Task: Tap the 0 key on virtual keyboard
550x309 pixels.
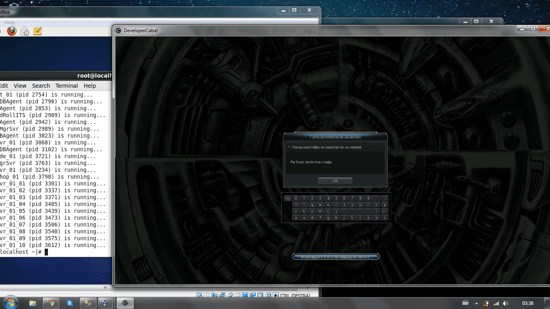Action: pyautogui.click(x=296, y=198)
